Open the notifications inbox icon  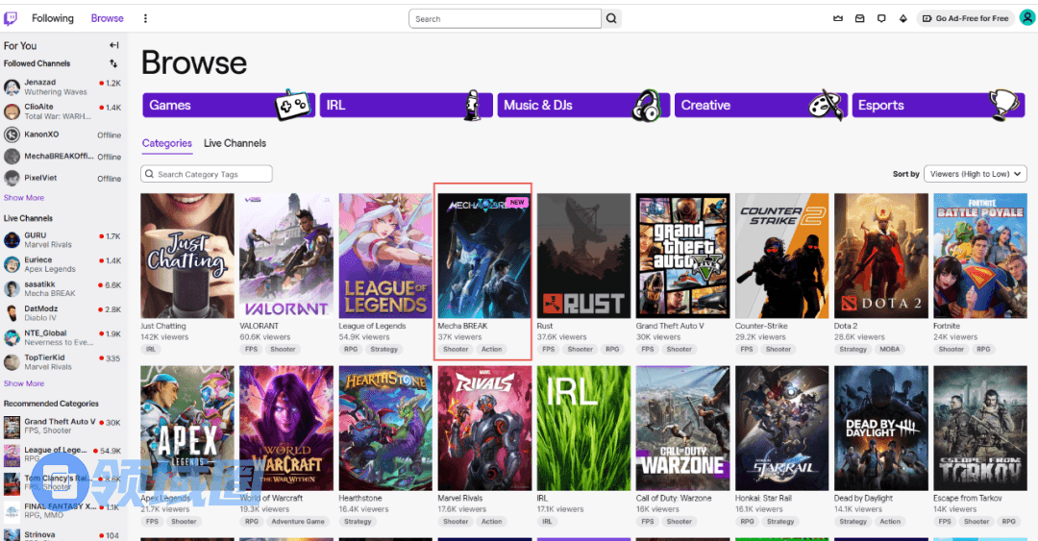tap(859, 18)
